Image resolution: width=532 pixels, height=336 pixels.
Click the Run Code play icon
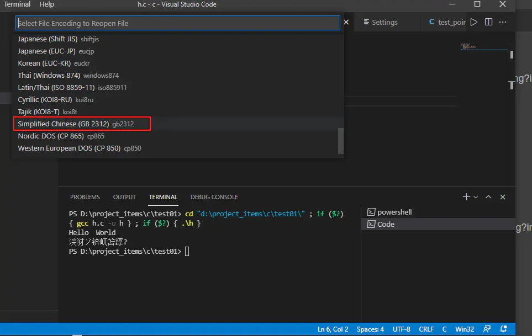click(473, 22)
